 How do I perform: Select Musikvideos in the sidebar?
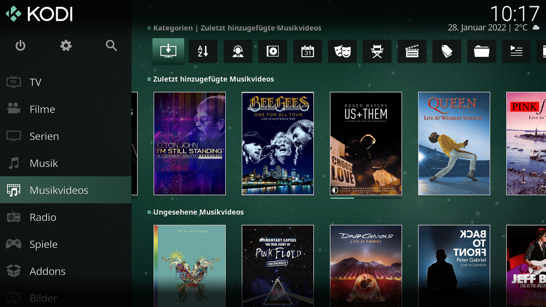point(65,190)
